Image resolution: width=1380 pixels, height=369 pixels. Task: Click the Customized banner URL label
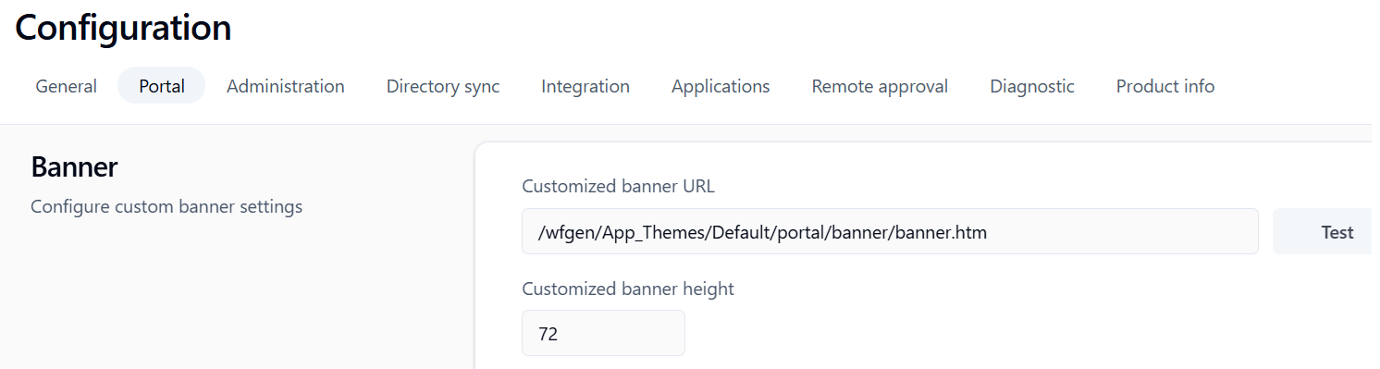(618, 187)
